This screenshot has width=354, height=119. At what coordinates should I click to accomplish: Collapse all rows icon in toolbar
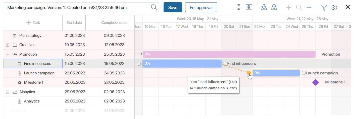pos(239,7)
